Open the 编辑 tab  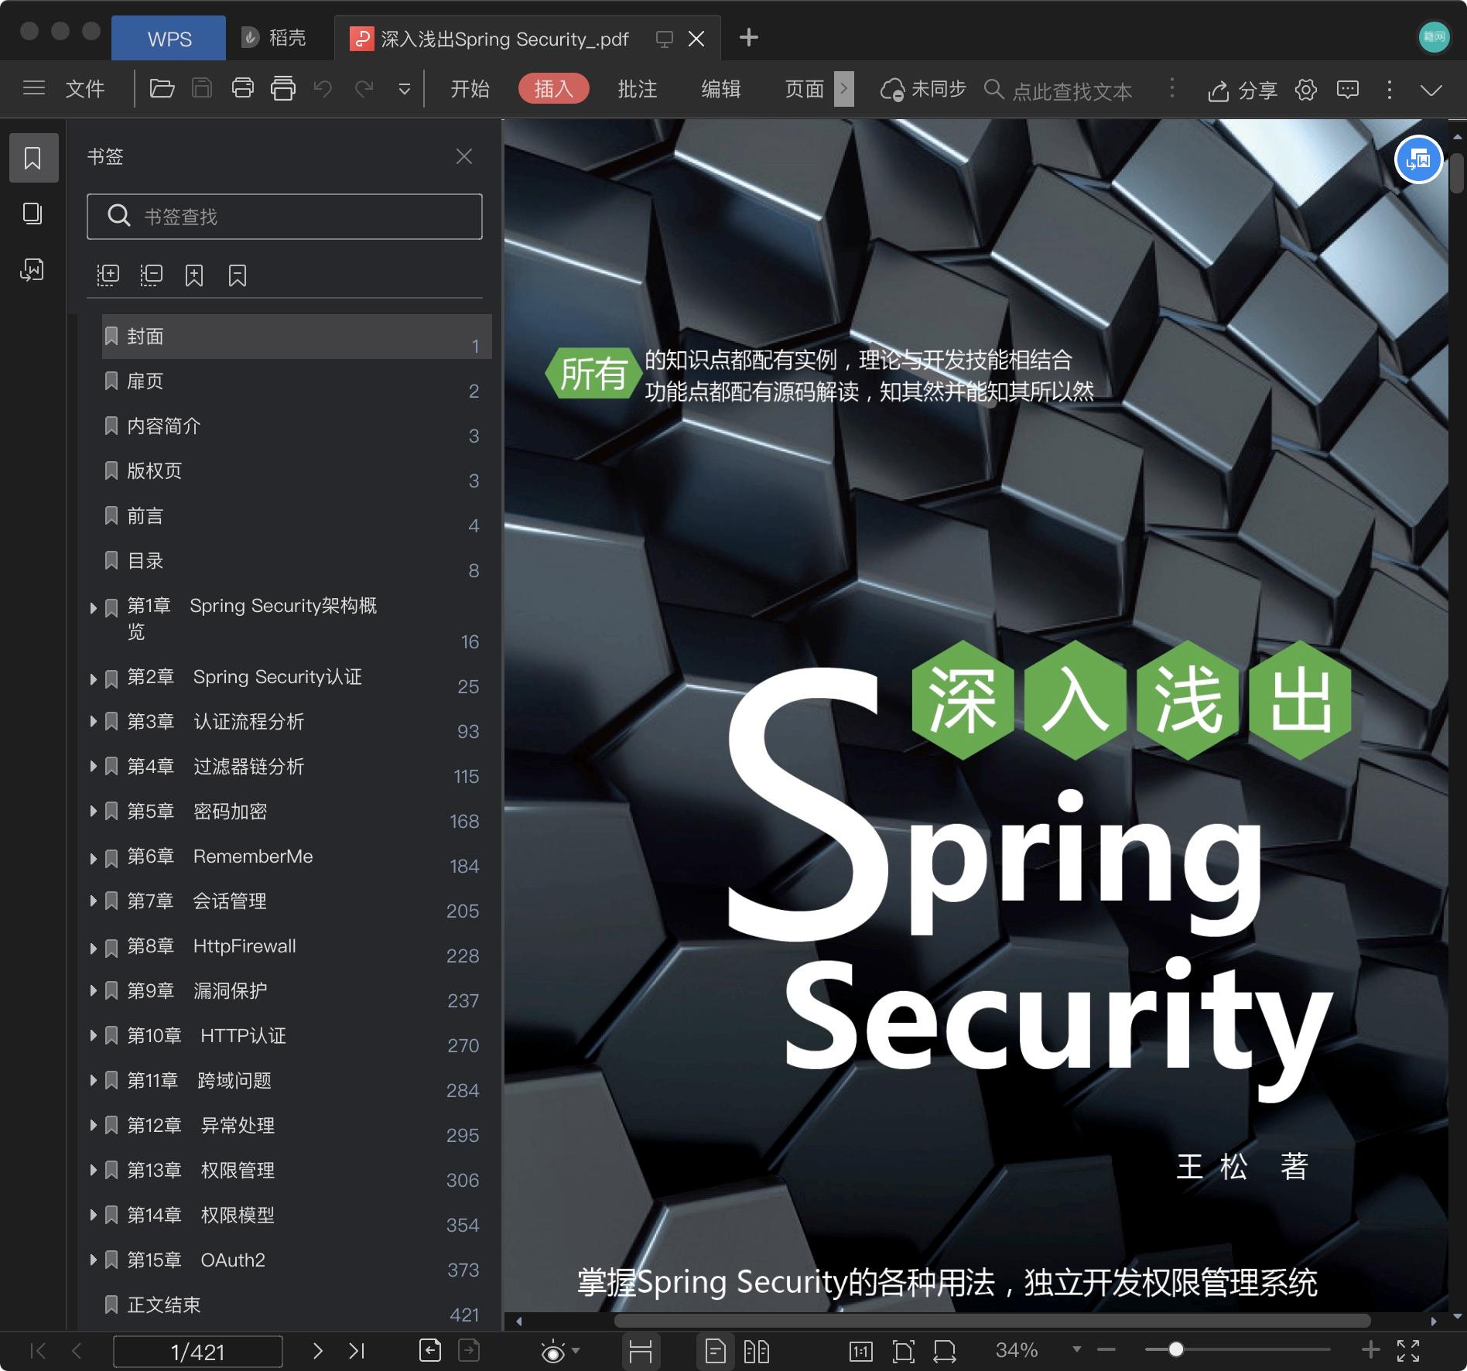tap(720, 89)
